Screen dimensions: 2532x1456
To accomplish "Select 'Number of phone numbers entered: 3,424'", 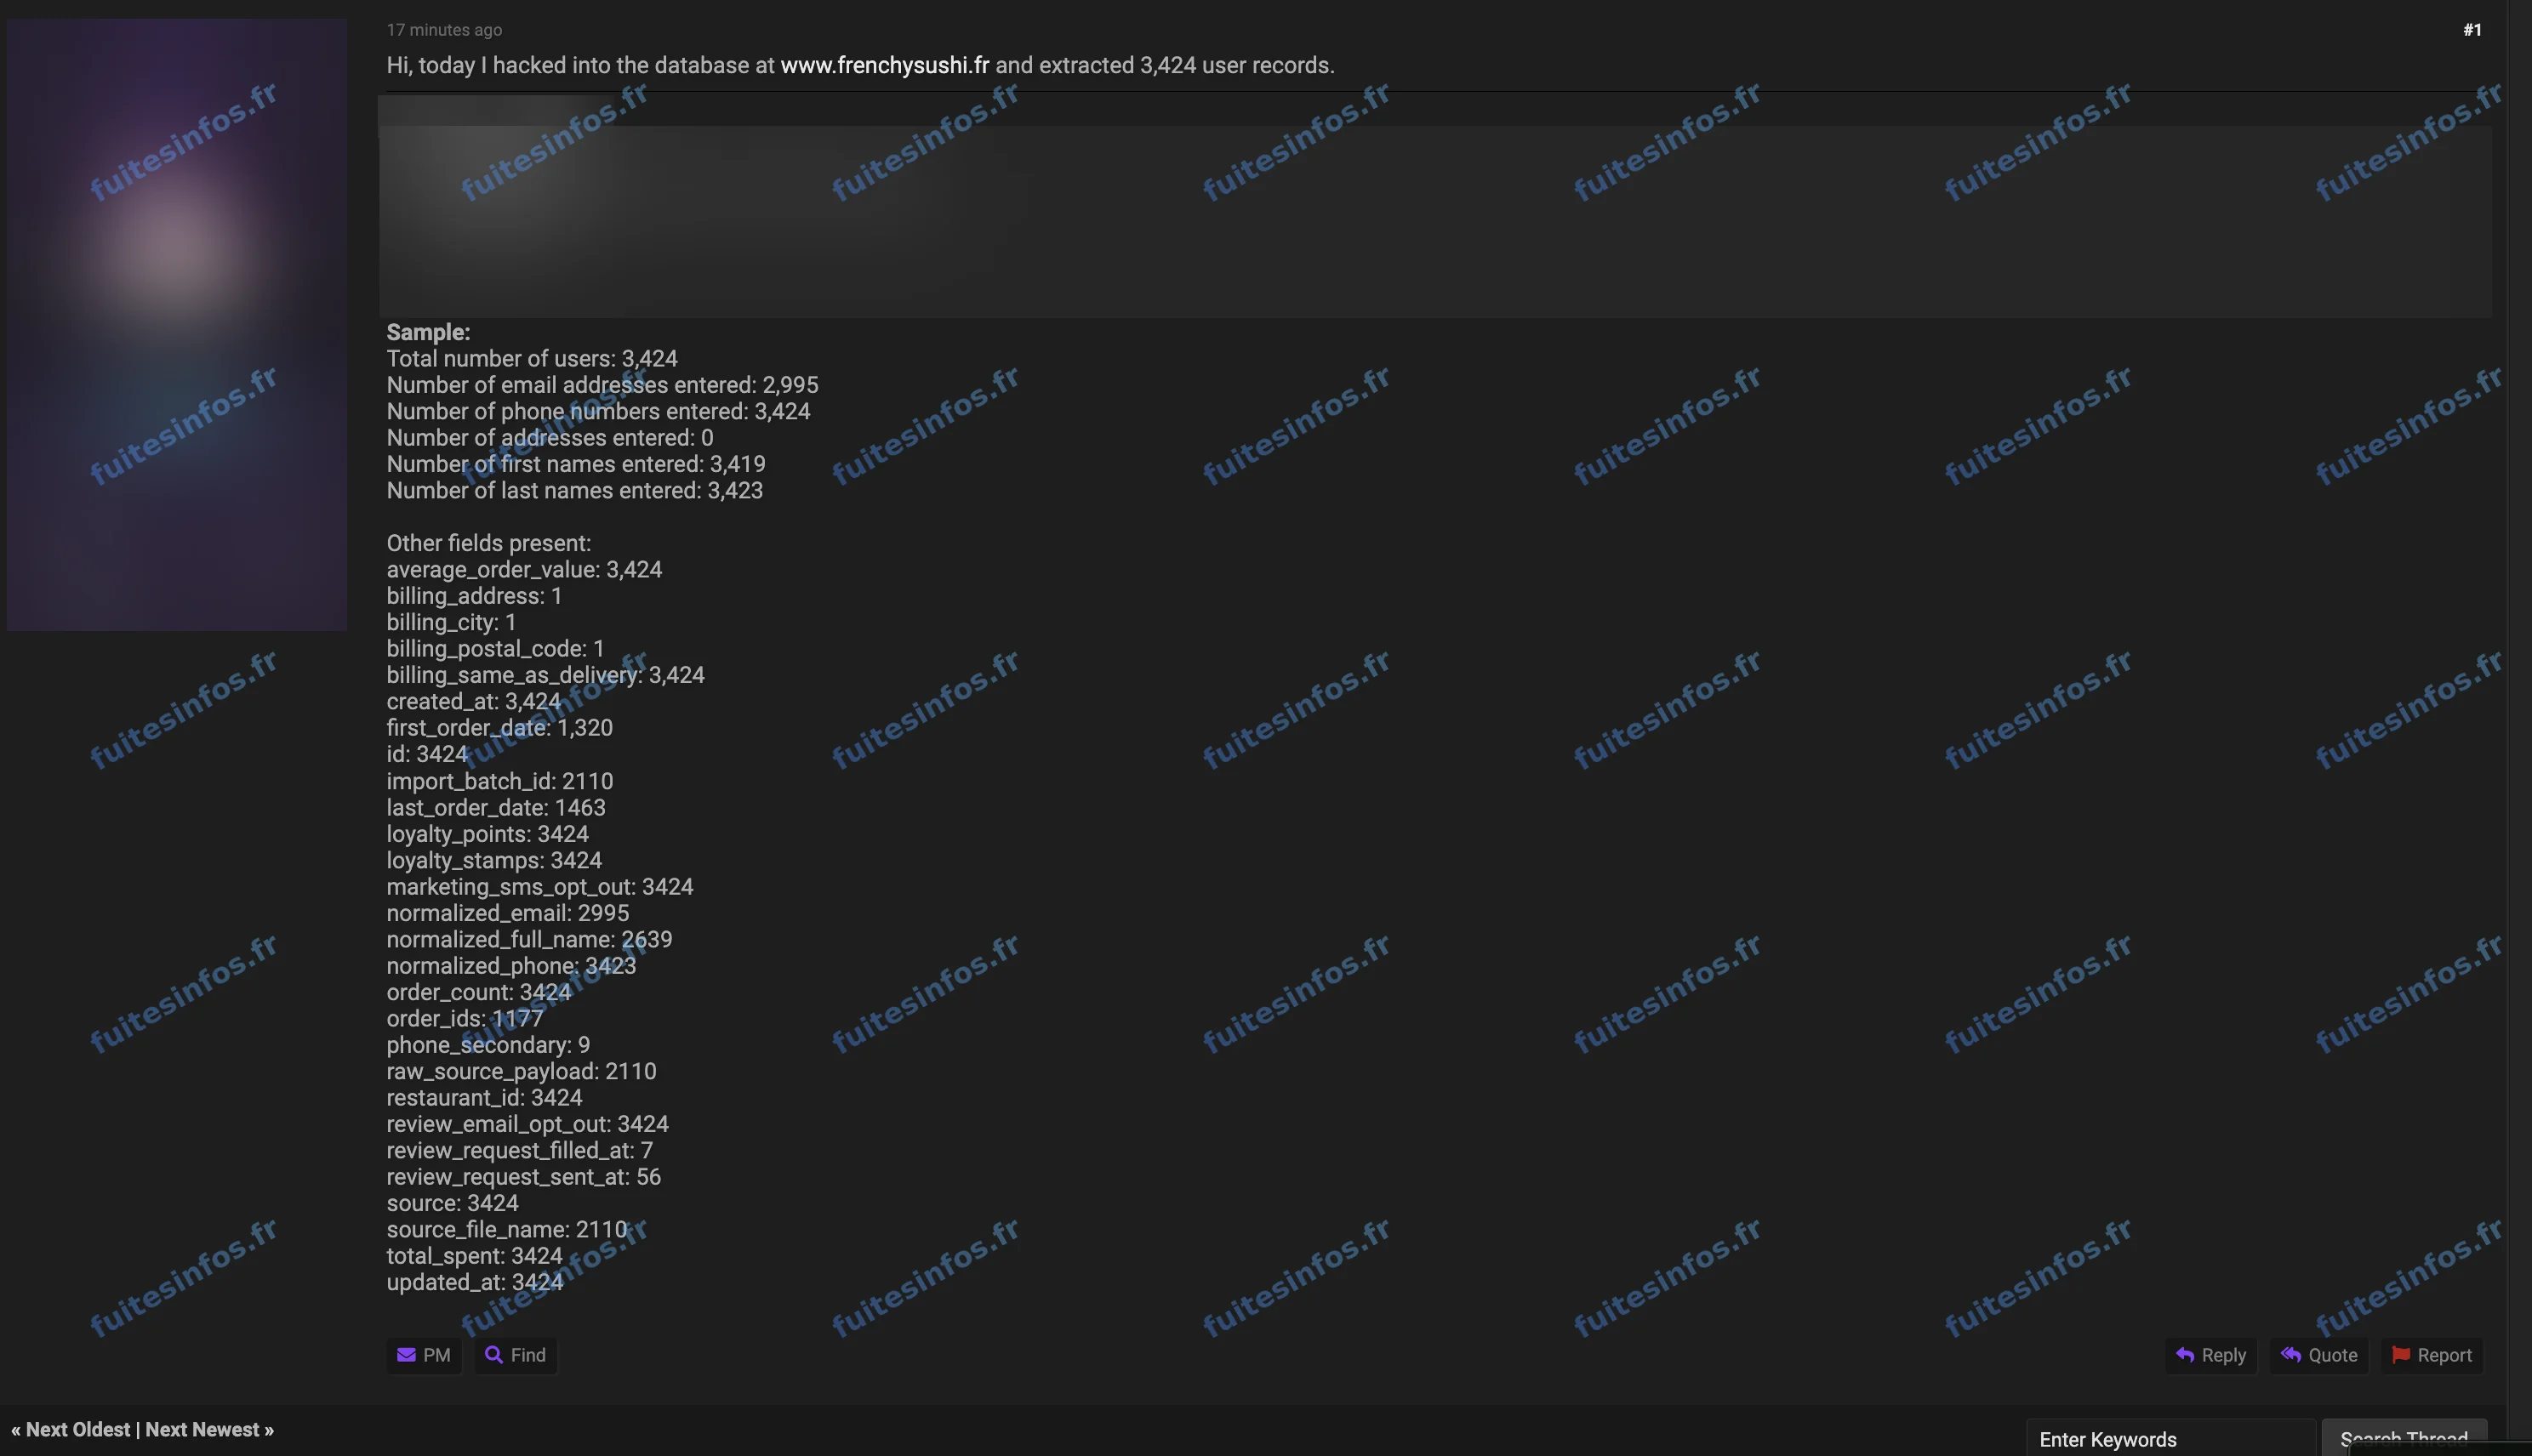I will tap(598, 411).
